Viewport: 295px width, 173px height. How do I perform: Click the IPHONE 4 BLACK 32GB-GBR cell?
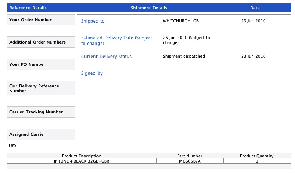82,161
